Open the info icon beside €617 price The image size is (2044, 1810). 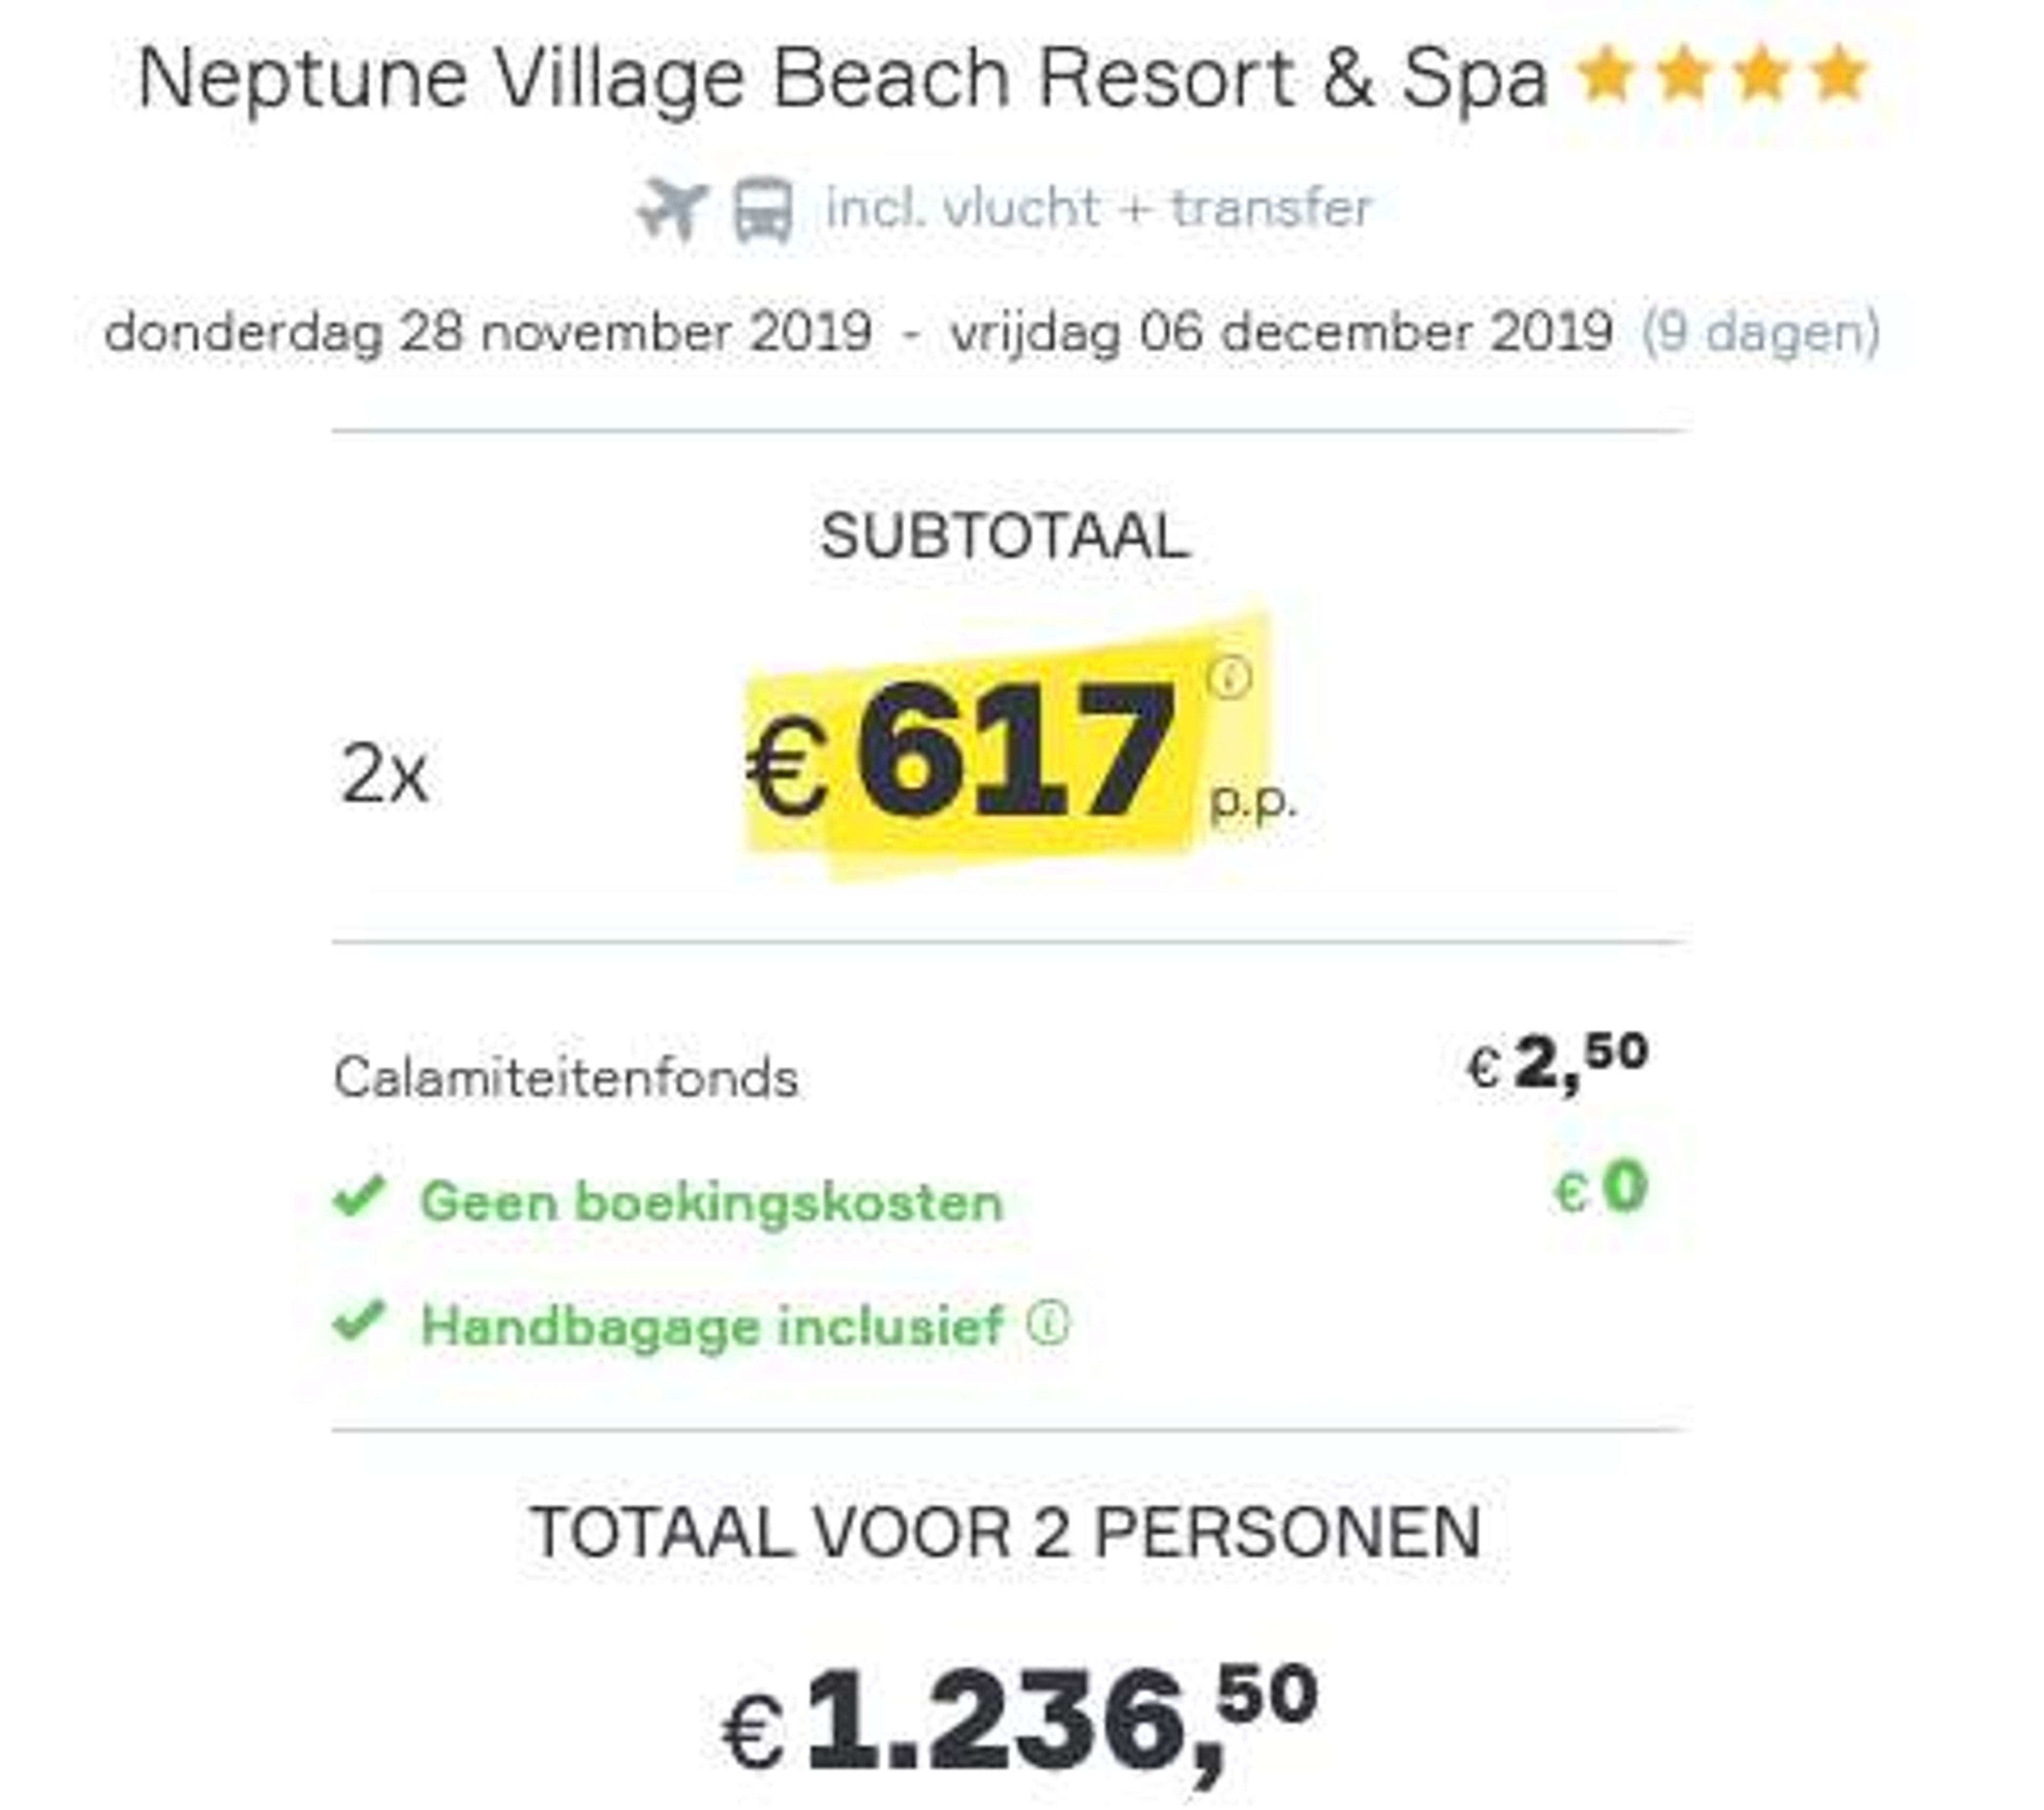[x=1229, y=677]
